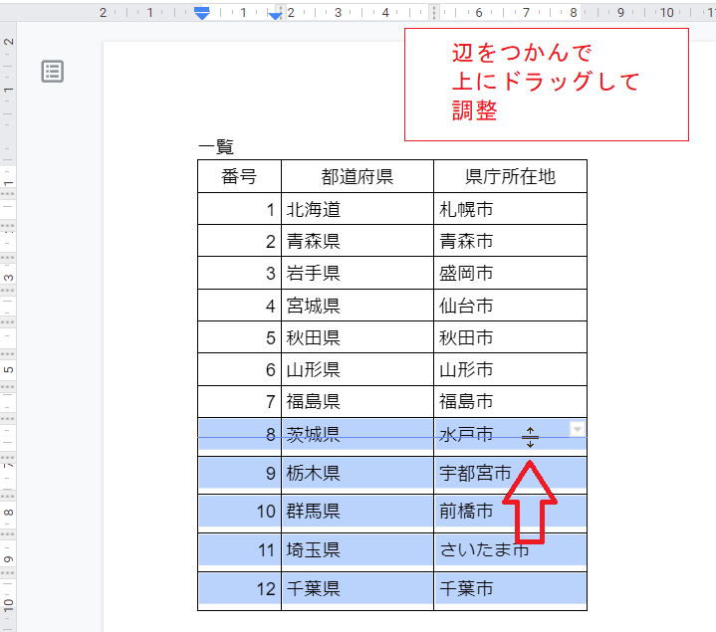Click the number 11 cell in 埼玉県 row
Image resolution: width=716 pixels, height=632 pixels.
[x=239, y=552]
